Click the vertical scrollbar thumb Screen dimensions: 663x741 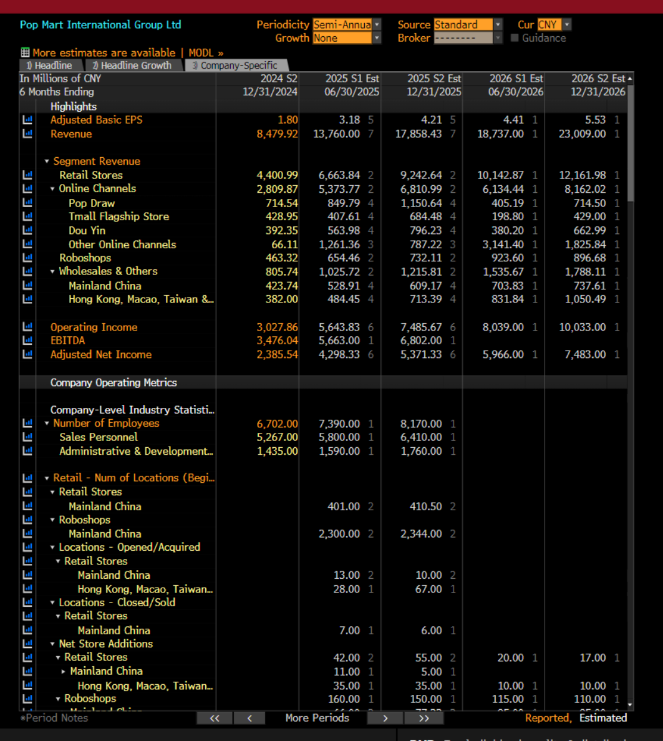pos(631,143)
